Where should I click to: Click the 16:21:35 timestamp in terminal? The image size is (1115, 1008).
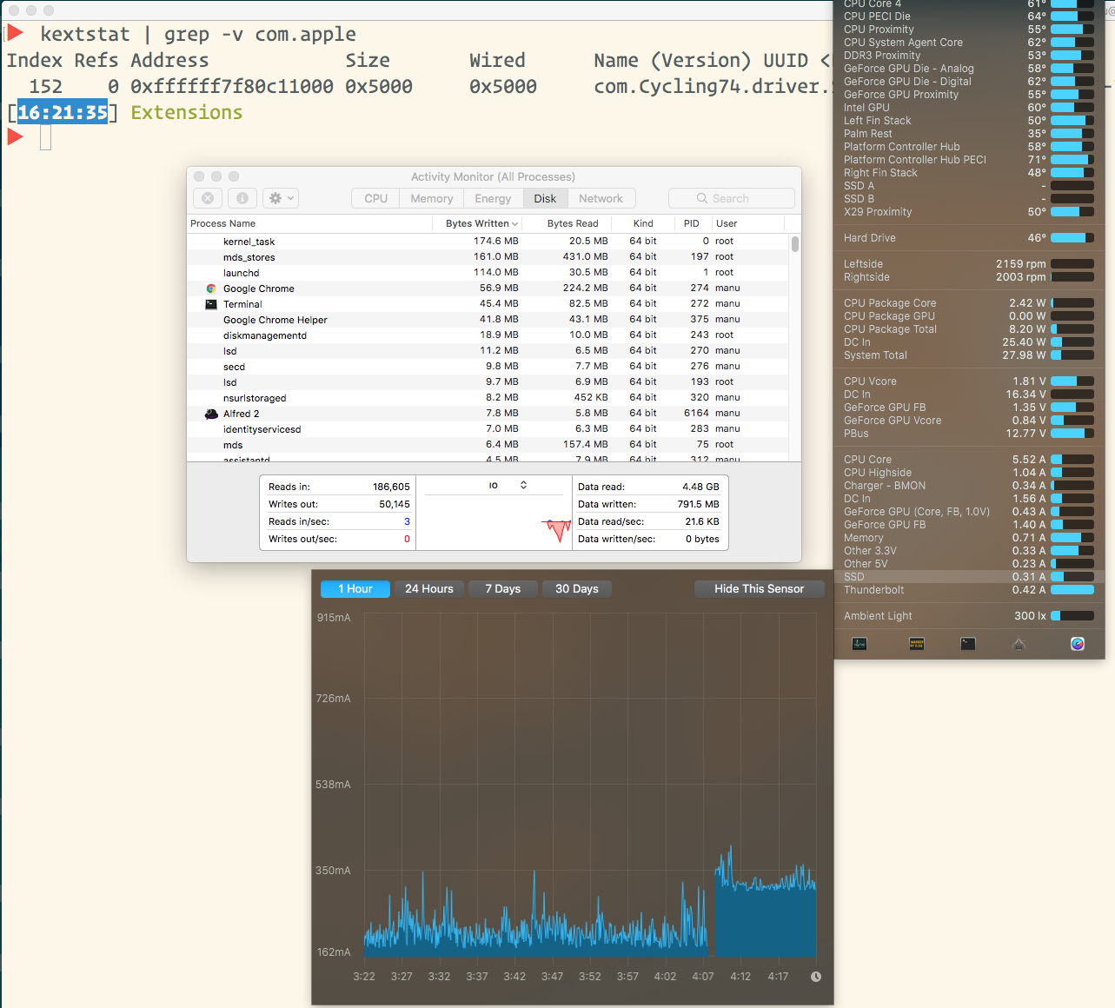pyautogui.click(x=63, y=112)
